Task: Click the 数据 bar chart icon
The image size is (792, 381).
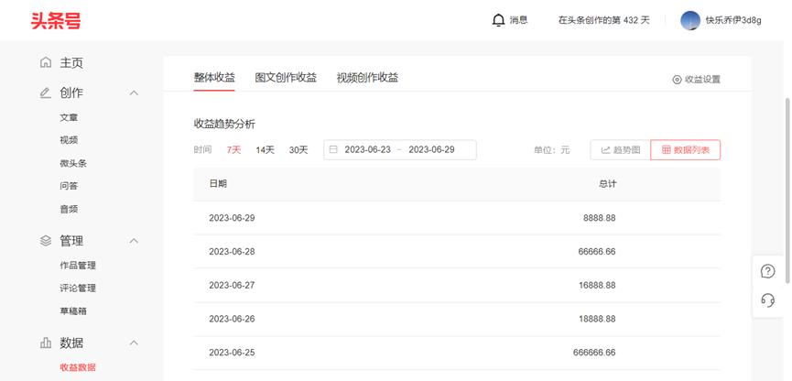Action: [46, 343]
